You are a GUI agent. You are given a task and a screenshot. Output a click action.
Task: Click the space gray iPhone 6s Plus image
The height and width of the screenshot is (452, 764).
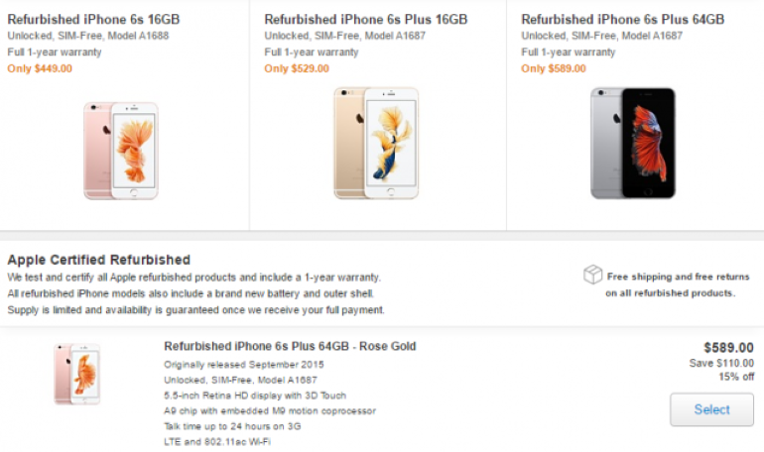tap(632, 143)
